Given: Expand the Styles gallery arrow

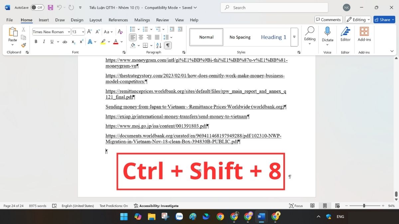Looking at the screenshot, I should 294,37.
